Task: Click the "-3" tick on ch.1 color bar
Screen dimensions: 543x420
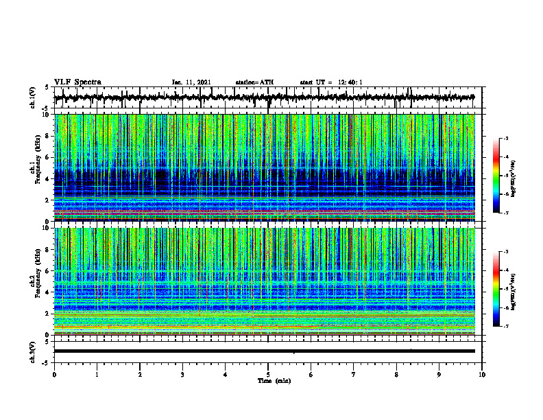Action: 506,139
